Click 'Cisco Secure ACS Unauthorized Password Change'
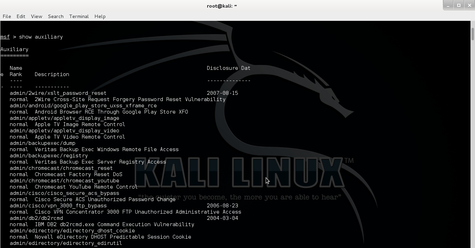This screenshot has height=248, width=475. click(x=105, y=199)
